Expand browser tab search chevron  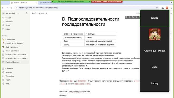tap(171, 2)
